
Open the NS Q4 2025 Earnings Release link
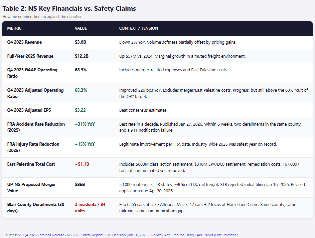41,235
